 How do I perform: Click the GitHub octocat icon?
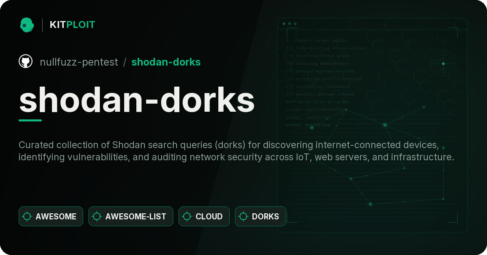coord(26,62)
